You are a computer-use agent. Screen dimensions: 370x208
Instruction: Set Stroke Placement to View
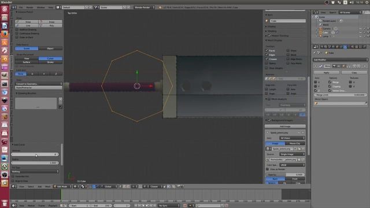click(x=27, y=58)
